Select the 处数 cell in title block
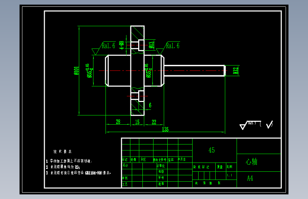This screenshot has width=308, height=199. [x=134, y=160]
